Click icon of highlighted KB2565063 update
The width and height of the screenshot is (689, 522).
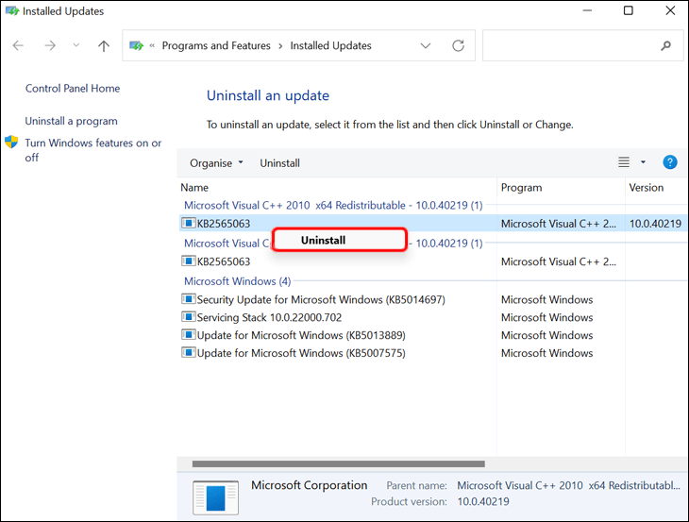[x=189, y=223]
